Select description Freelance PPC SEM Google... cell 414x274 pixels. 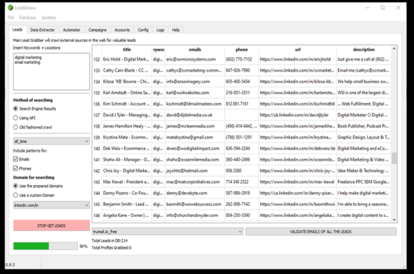tap(364, 182)
